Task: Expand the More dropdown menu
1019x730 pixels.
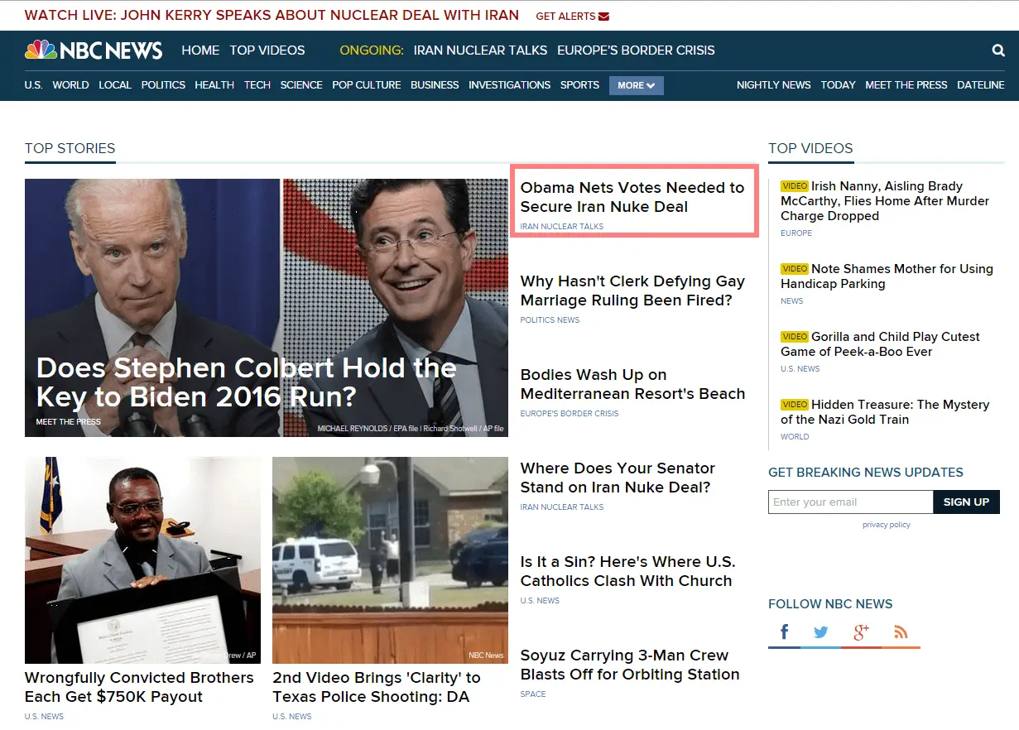Action: 636,85
